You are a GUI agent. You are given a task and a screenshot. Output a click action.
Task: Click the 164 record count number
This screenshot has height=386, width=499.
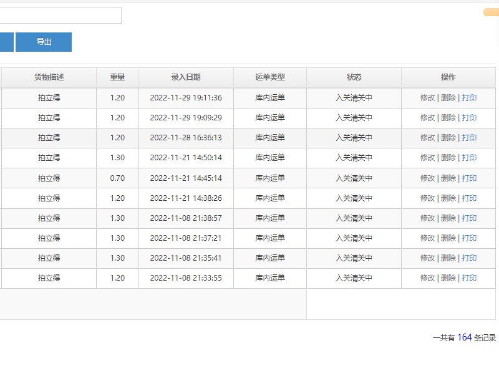[x=464, y=337]
